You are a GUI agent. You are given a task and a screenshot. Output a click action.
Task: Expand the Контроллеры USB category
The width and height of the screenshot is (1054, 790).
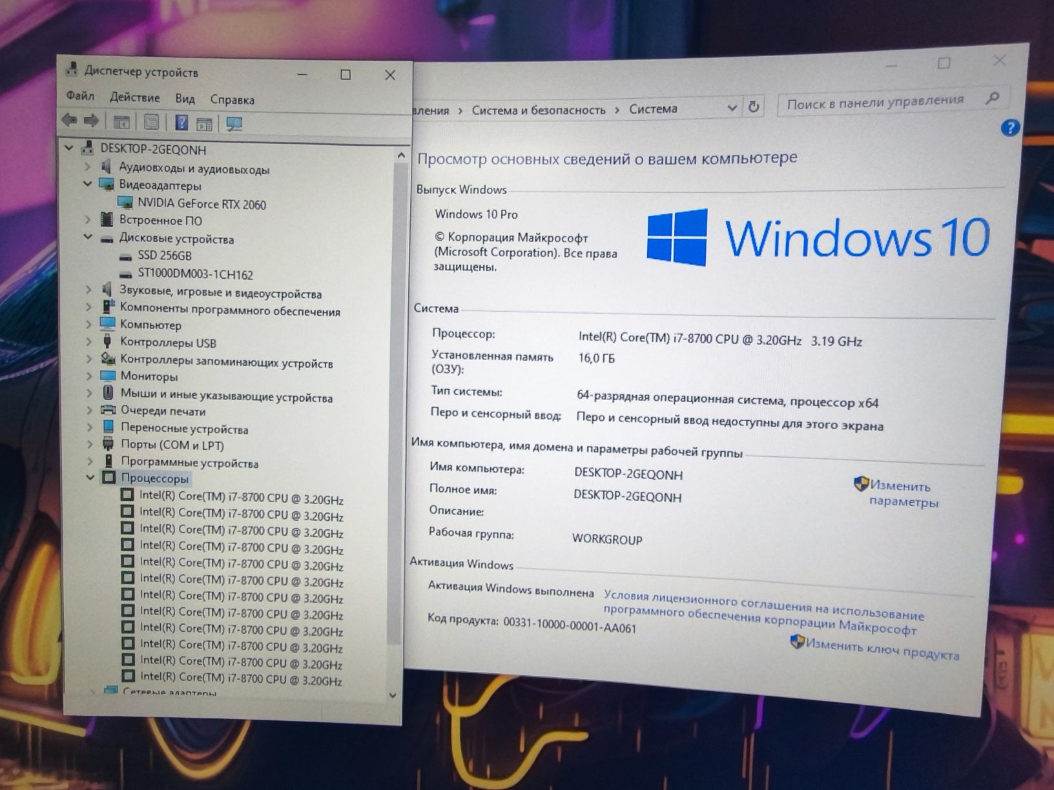coord(89,341)
